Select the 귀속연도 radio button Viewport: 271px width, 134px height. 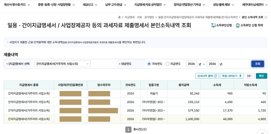click(x=149, y=64)
